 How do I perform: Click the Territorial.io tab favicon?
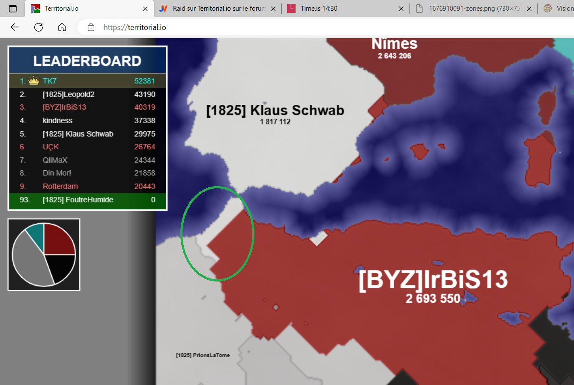[36, 9]
